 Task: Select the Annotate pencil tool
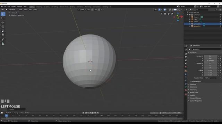tap(3, 39)
